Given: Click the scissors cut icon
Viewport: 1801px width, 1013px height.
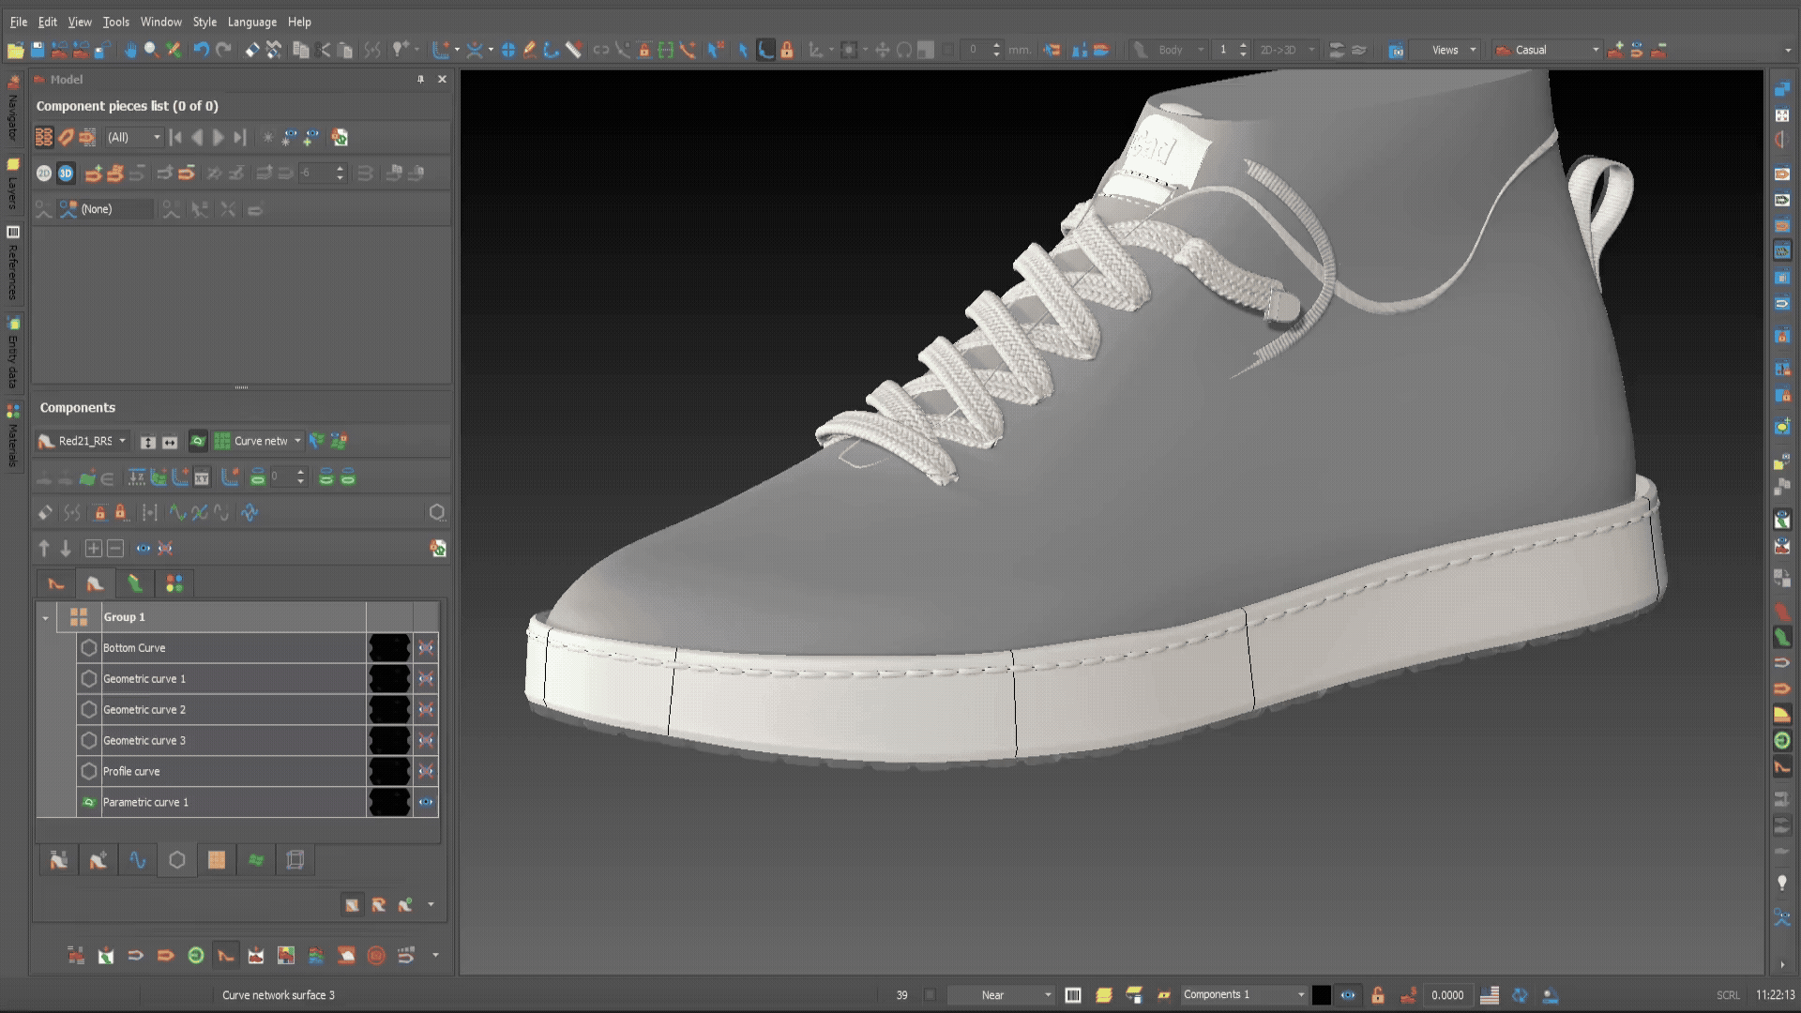Looking at the screenshot, I should [325, 50].
